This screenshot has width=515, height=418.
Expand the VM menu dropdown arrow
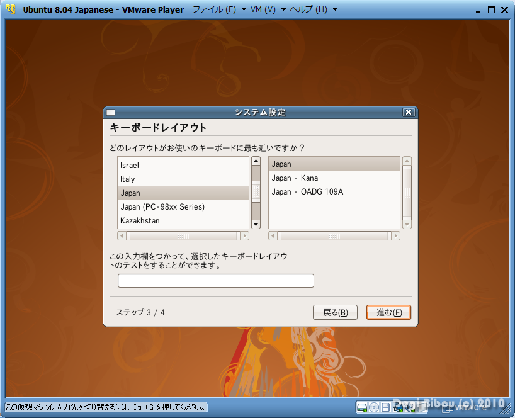(x=283, y=9)
